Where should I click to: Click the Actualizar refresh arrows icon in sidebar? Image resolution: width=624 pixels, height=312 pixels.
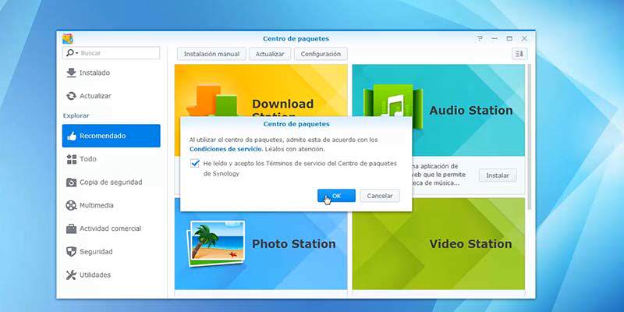(71, 96)
